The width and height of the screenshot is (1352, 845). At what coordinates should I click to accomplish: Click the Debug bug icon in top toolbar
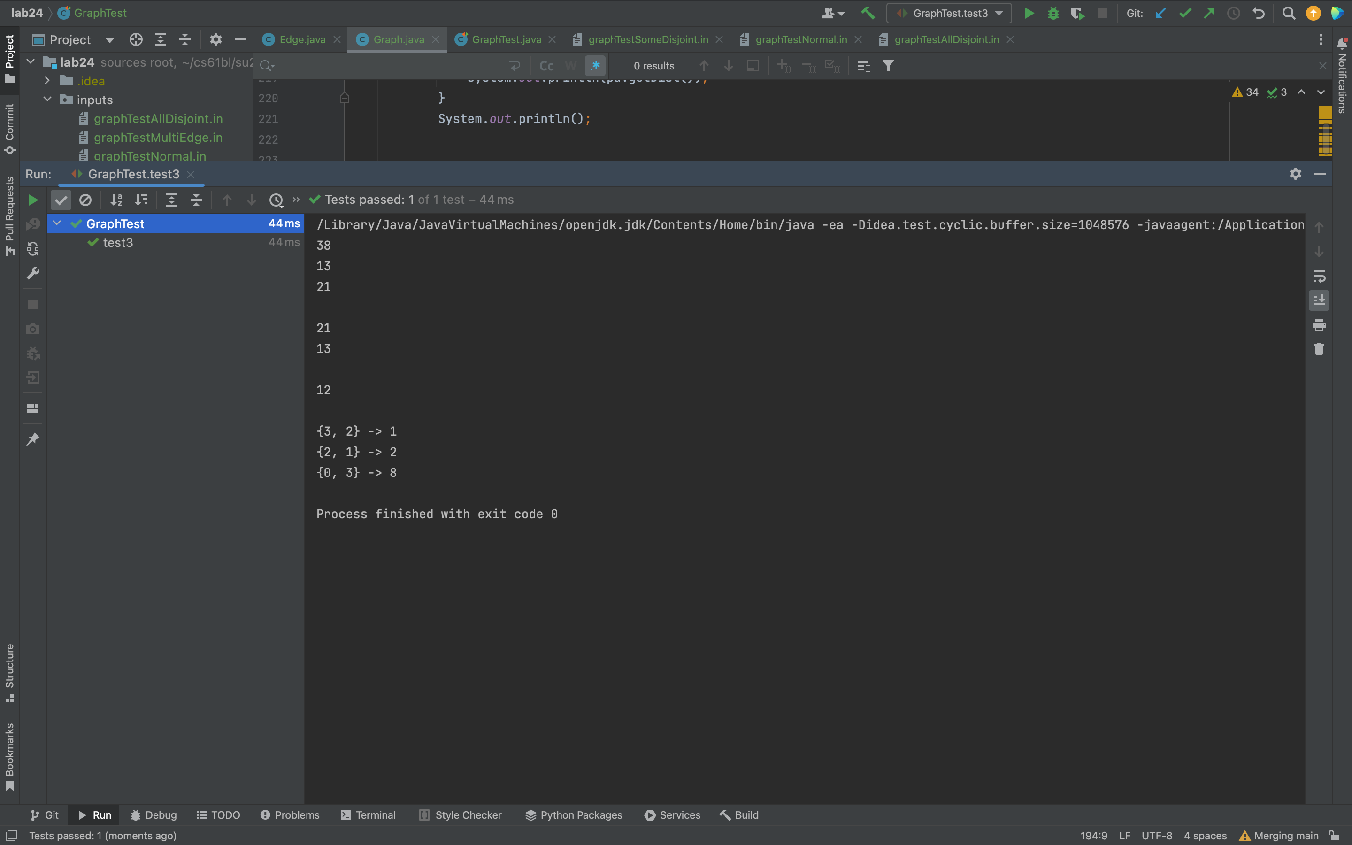tap(1053, 13)
